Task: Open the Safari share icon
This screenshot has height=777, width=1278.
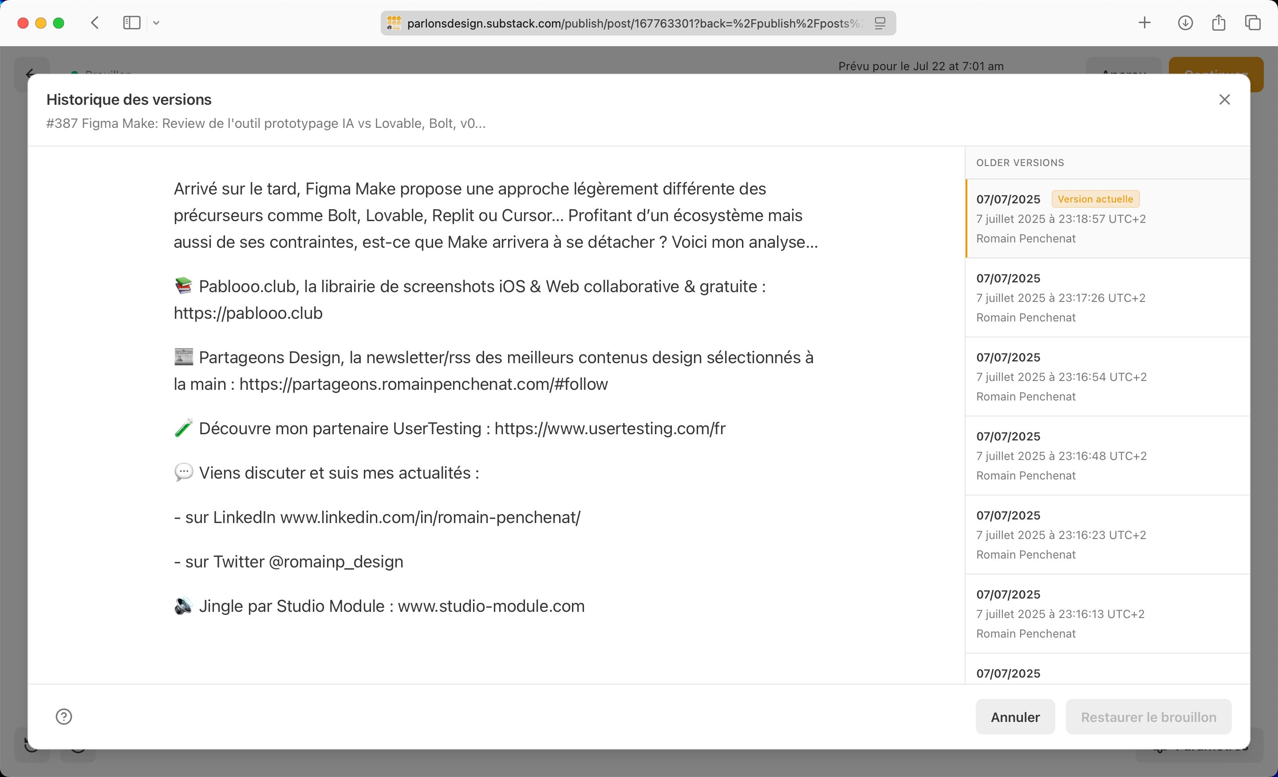Action: pyautogui.click(x=1219, y=22)
